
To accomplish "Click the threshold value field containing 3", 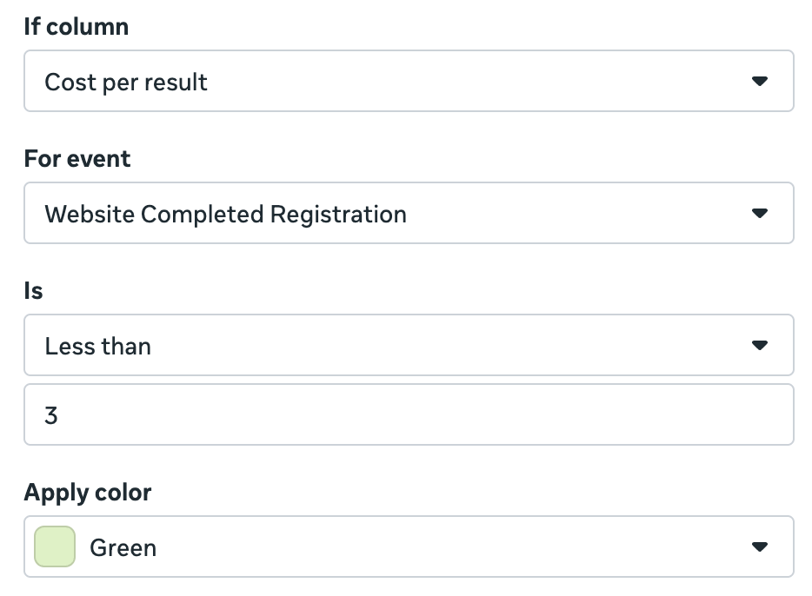I will coord(409,414).
